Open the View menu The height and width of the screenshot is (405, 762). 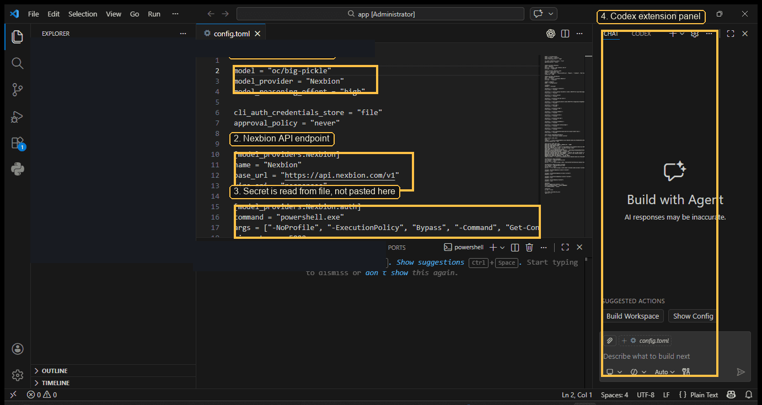tap(114, 14)
